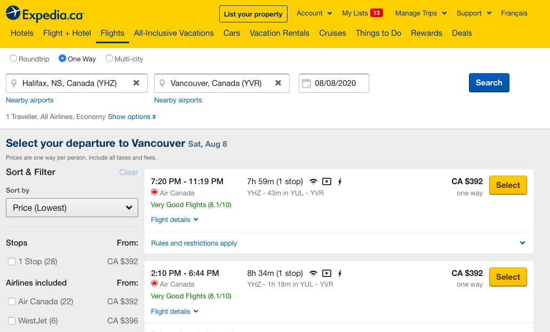Click power outlet icon on 7:20 PM flight

(339, 181)
